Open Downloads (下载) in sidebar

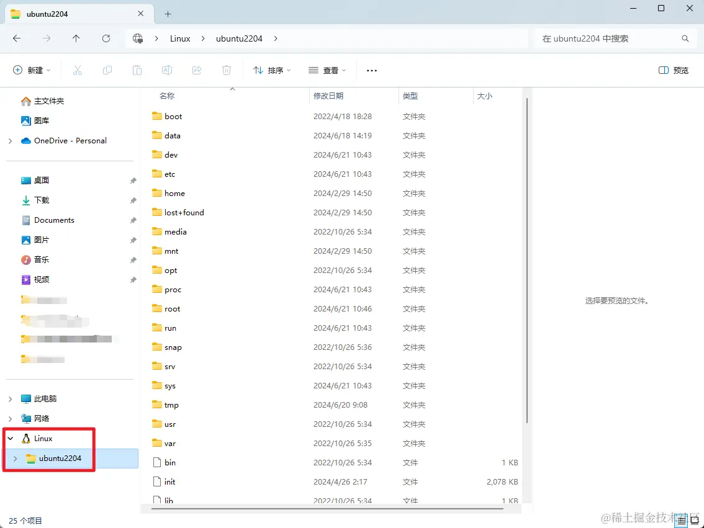click(35, 200)
